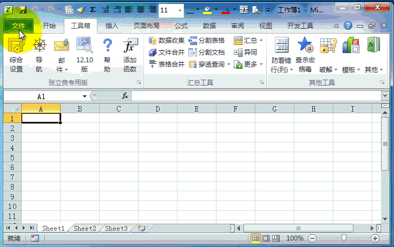394x247 pixels.
Task: Select the Sheet2 worksheet tab
Action: click(84, 229)
